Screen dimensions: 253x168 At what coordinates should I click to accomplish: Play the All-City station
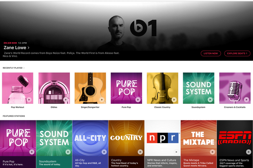click(104, 152)
